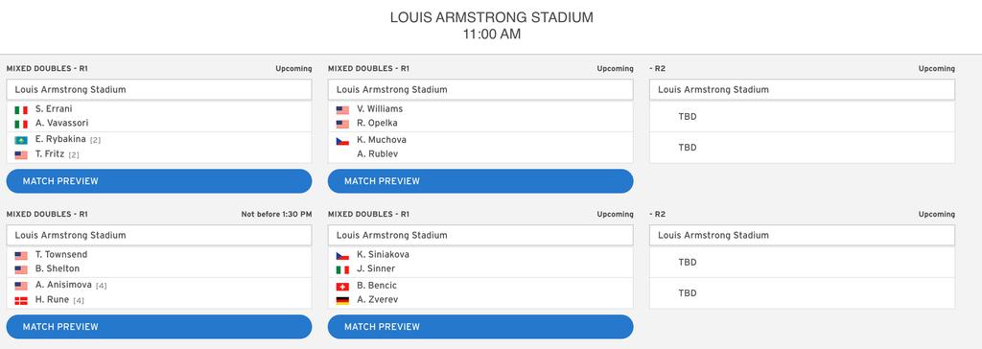Image resolution: width=982 pixels, height=349 pixels.
Task: Open Match Preview for Errani/Vavassori match
Action: point(159,181)
